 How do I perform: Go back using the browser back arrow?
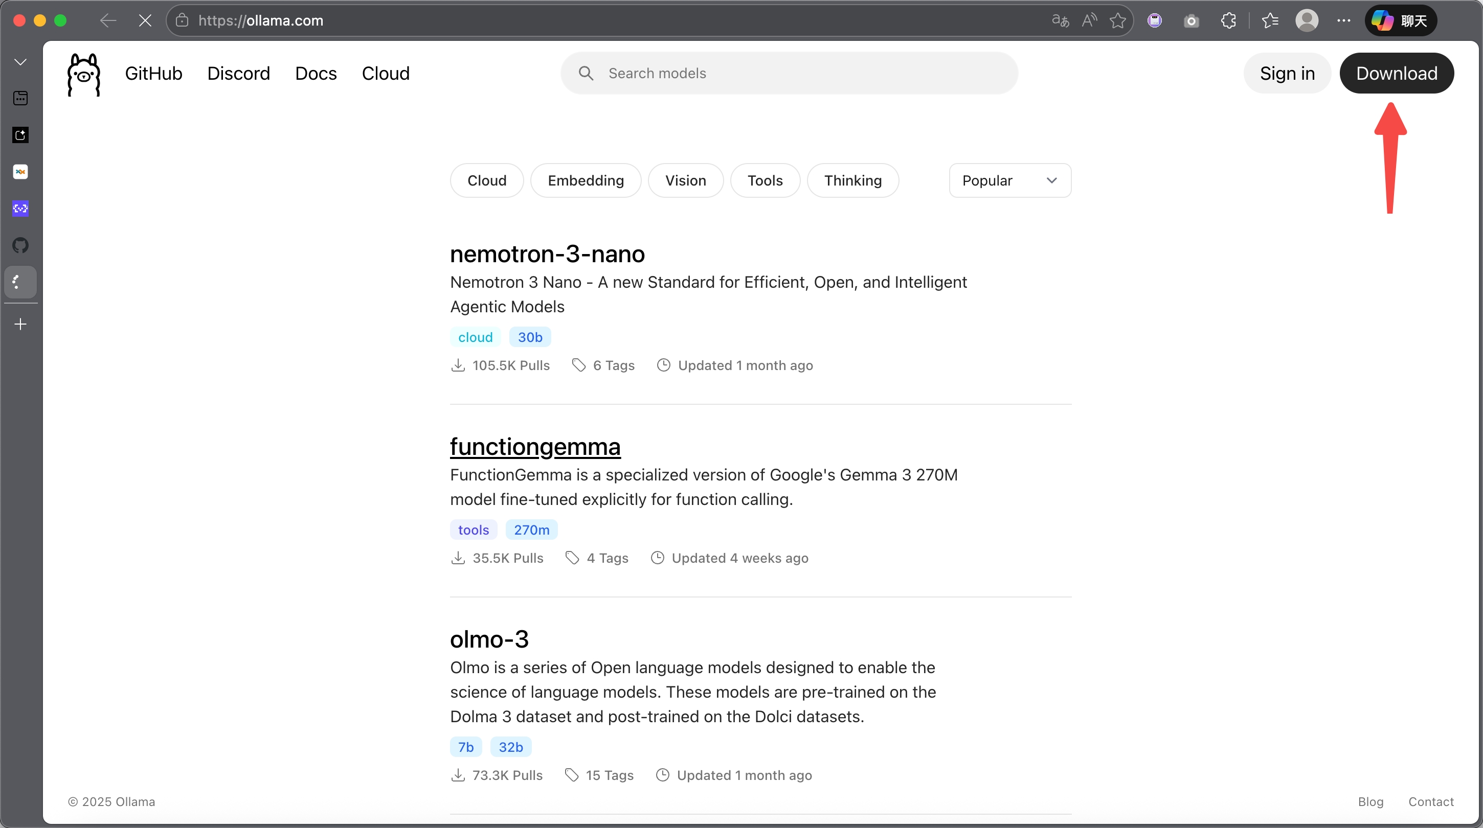point(108,21)
